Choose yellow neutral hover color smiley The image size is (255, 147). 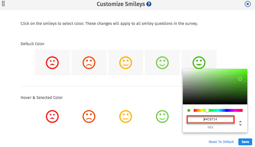coord(125,116)
